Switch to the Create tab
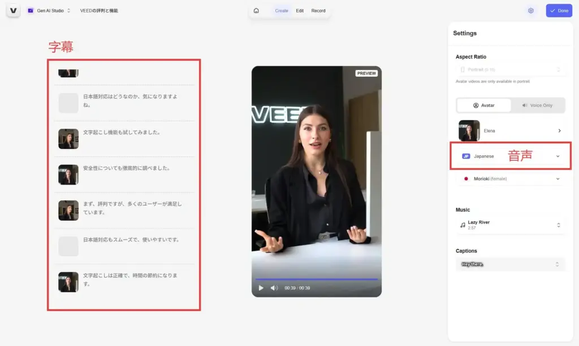 282,11
